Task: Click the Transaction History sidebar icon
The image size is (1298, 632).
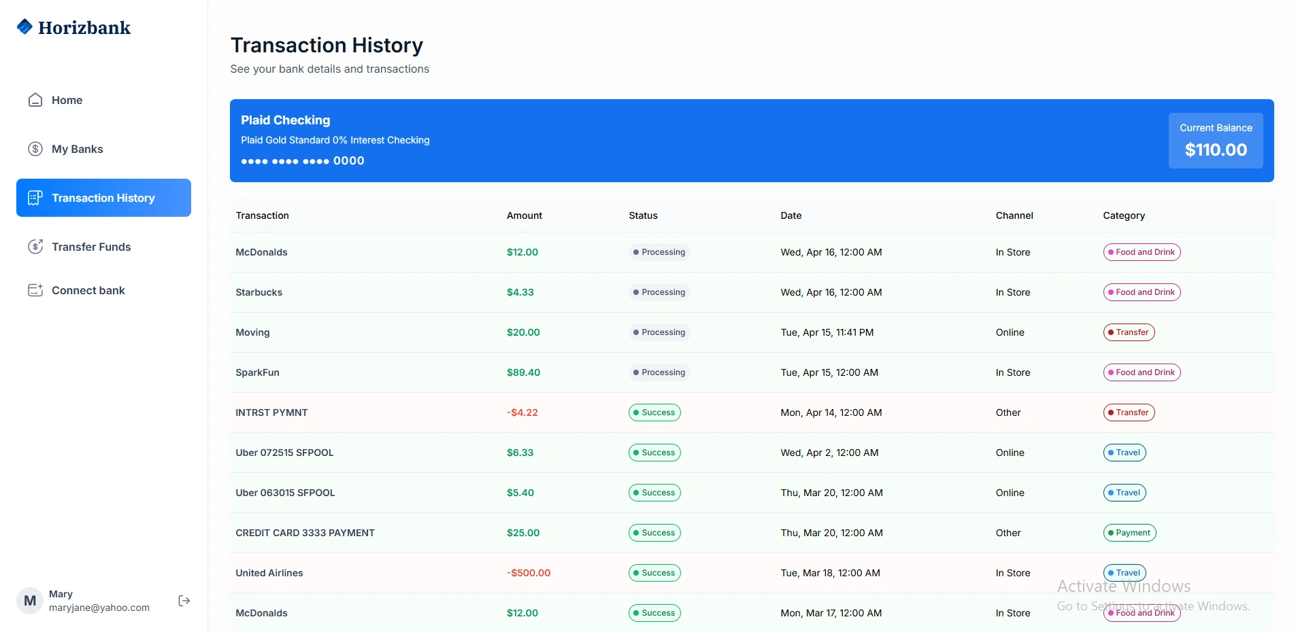Action: pos(35,198)
